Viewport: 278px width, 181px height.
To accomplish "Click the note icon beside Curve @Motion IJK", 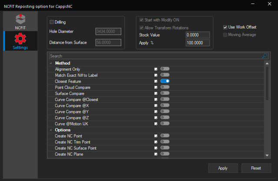I will click(156, 124).
